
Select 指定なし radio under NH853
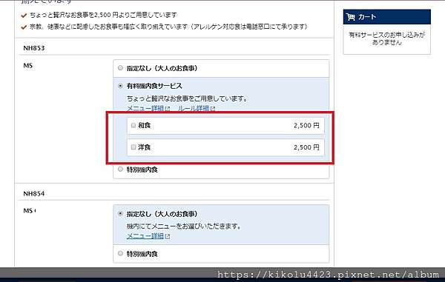tap(120, 68)
